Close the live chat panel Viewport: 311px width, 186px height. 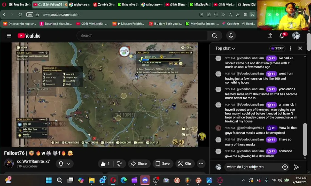click(300, 48)
